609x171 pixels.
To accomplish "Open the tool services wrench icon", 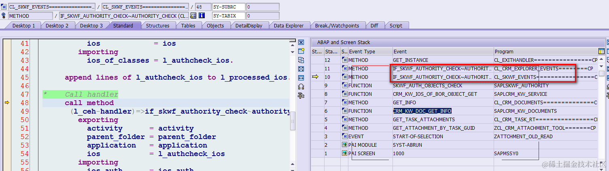I will (x=301, y=95).
